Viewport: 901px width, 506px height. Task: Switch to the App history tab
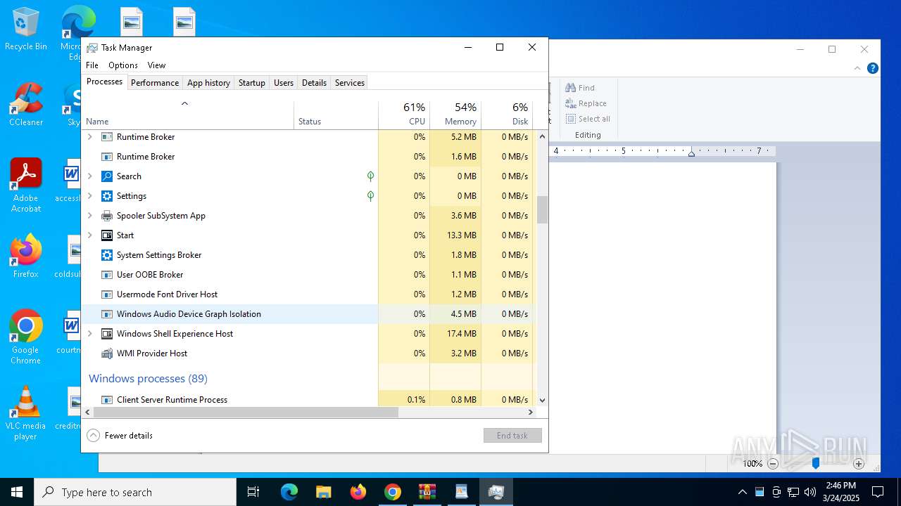(x=208, y=83)
